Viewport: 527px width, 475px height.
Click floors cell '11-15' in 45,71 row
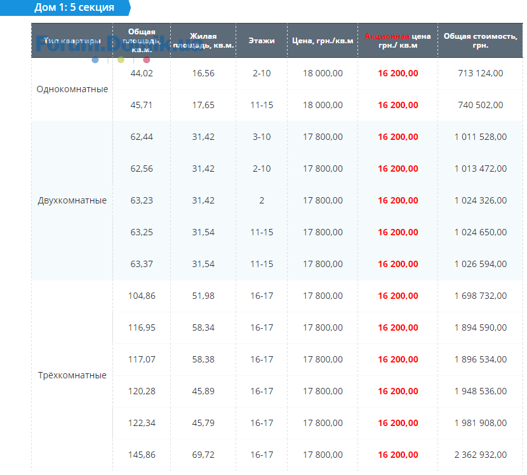click(262, 105)
